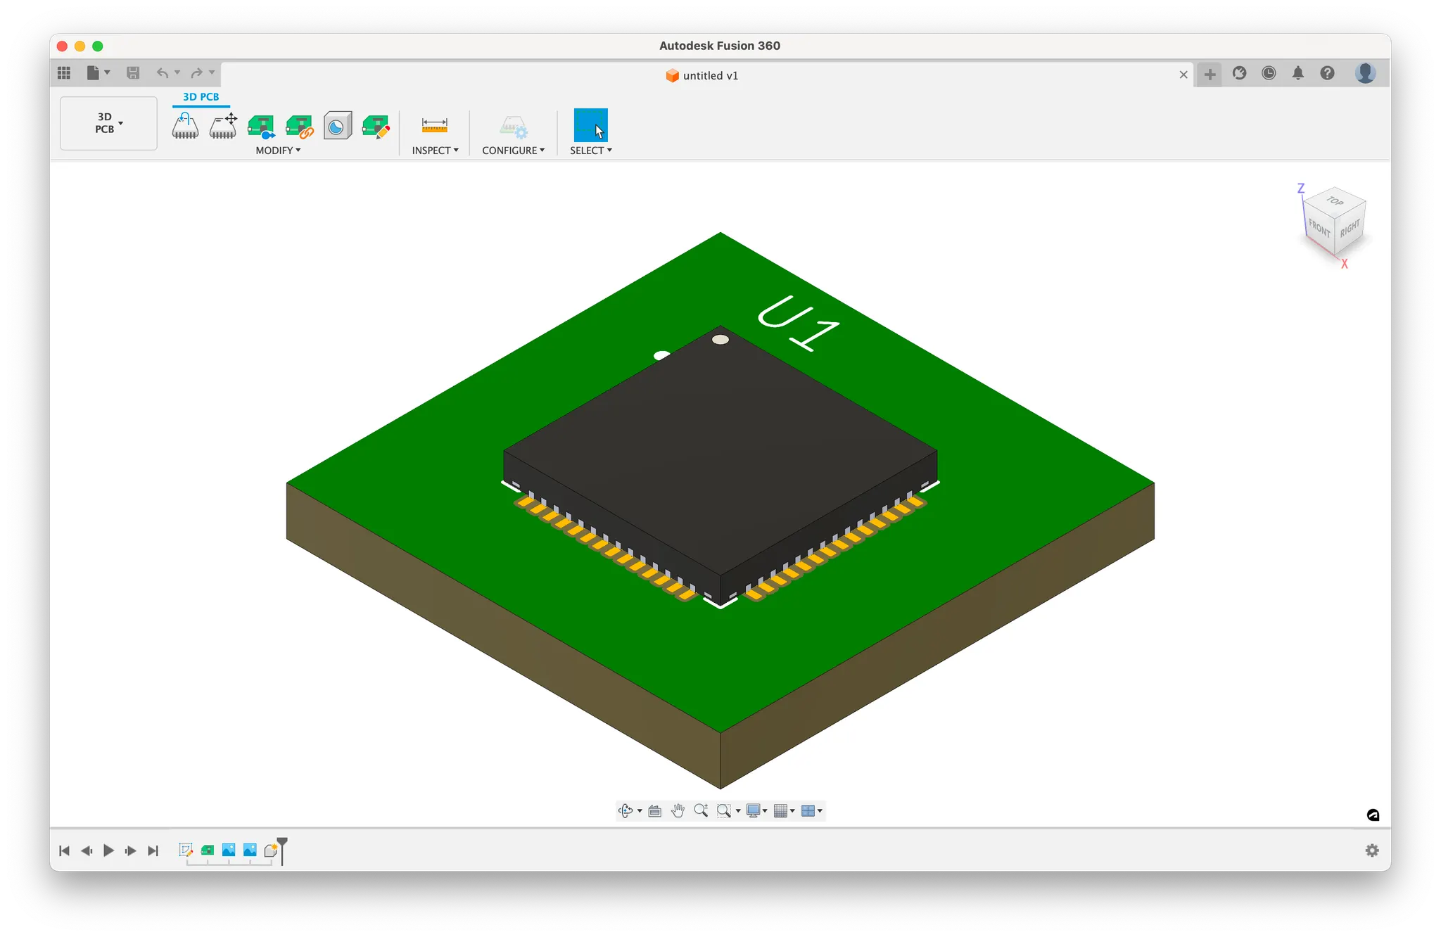Image resolution: width=1441 pixels, height=937 pixels.
Task: Select the 3D PCB ribbon tab
Action: tap(201, 97)
